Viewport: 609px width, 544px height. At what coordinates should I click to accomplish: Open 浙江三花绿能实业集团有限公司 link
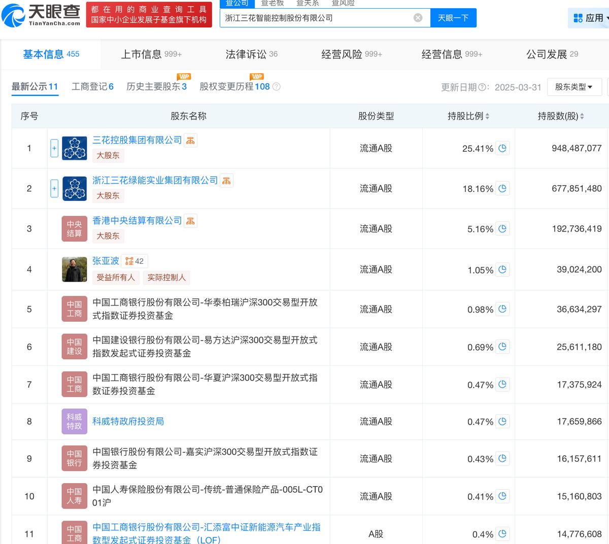[x=155, y=180]
